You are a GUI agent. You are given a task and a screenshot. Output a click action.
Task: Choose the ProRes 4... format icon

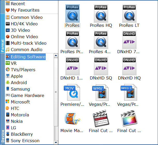tap(101, 40)
